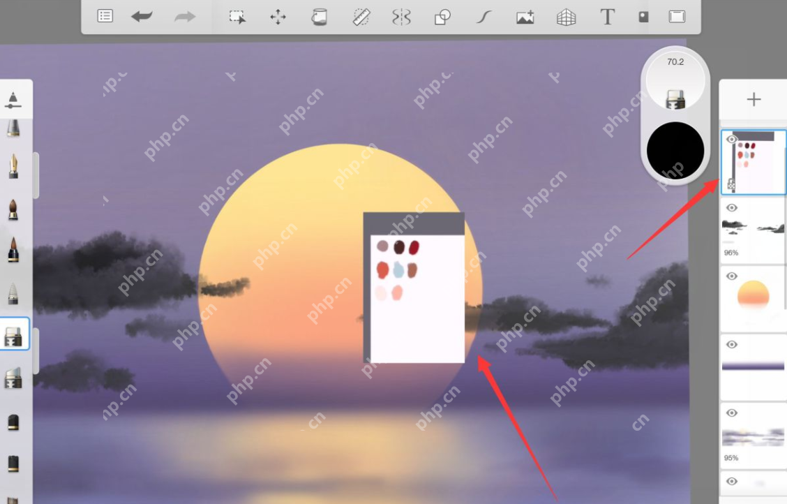
Task: Select the Transform/Move tool
Action: pyautogui.click(x=278, y=16)
